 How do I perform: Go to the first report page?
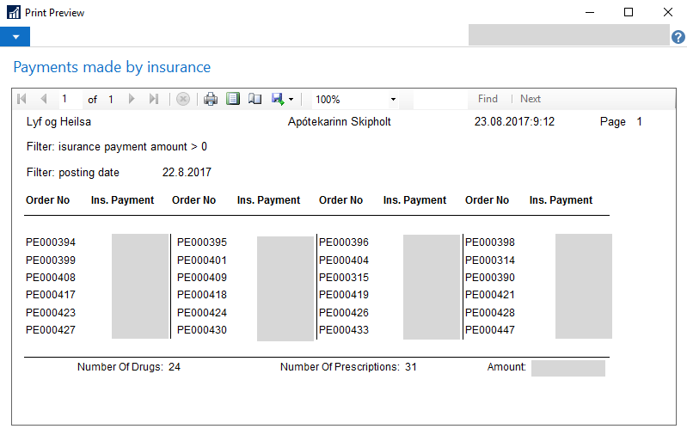click(22, 99)
